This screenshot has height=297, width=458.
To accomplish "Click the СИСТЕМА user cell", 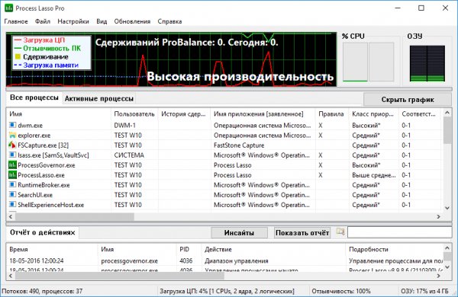I will 129,155.
